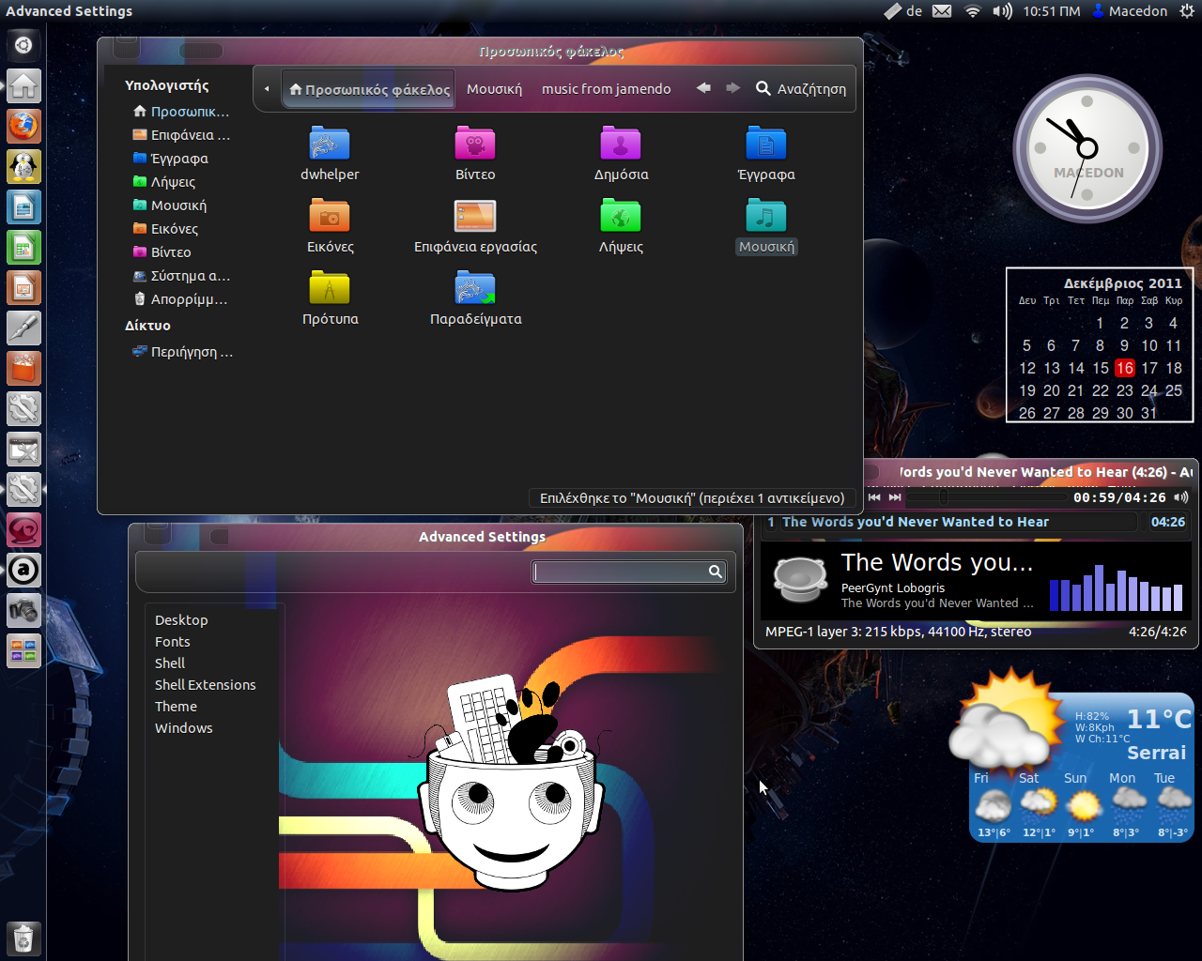Click the Αναζήτηση search button
Viewport: 1202px width, 961px height.
(801, 89)
